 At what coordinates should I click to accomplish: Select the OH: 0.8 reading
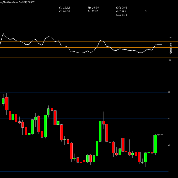tap(121, 11)
